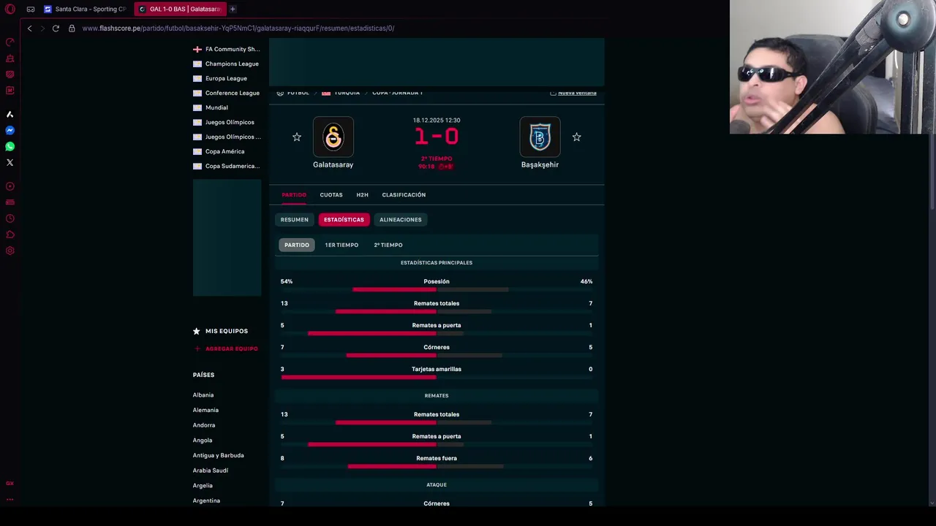Viewport: 936px width, 526px height.
Task: Open GX Corner at sidebar bottom
Action: (10, 484)
